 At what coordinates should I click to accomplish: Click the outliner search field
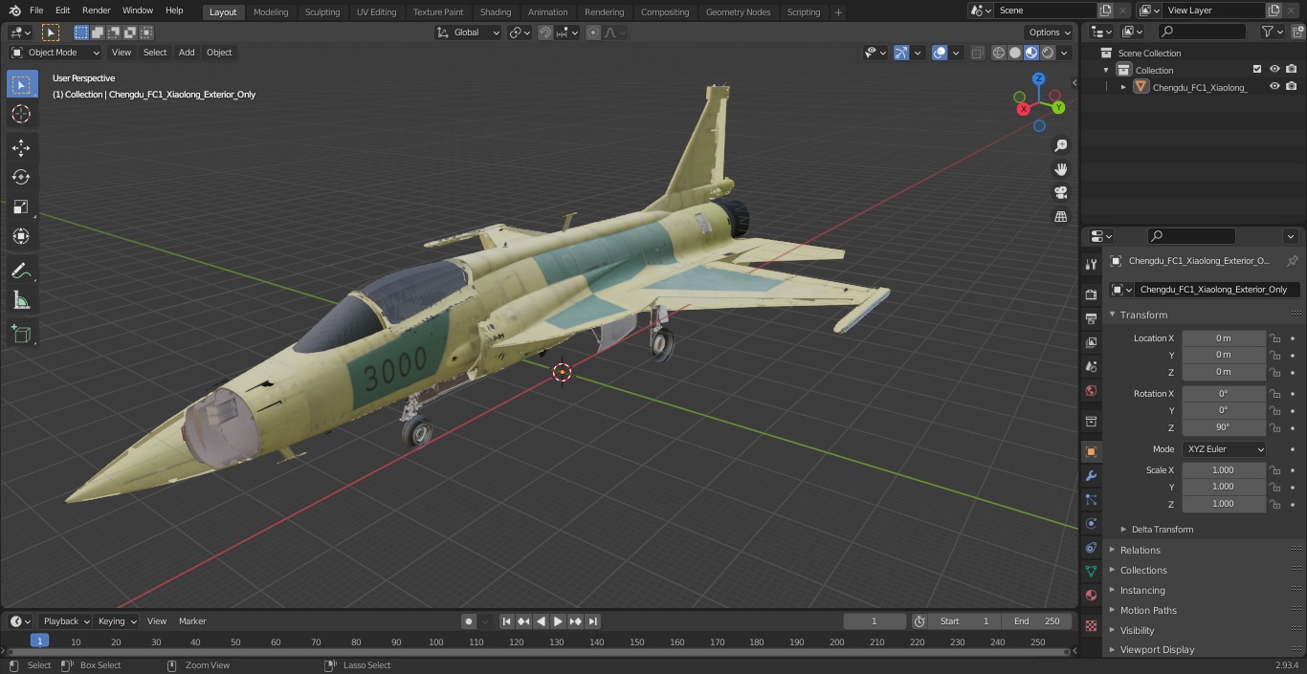(1201, 32)
